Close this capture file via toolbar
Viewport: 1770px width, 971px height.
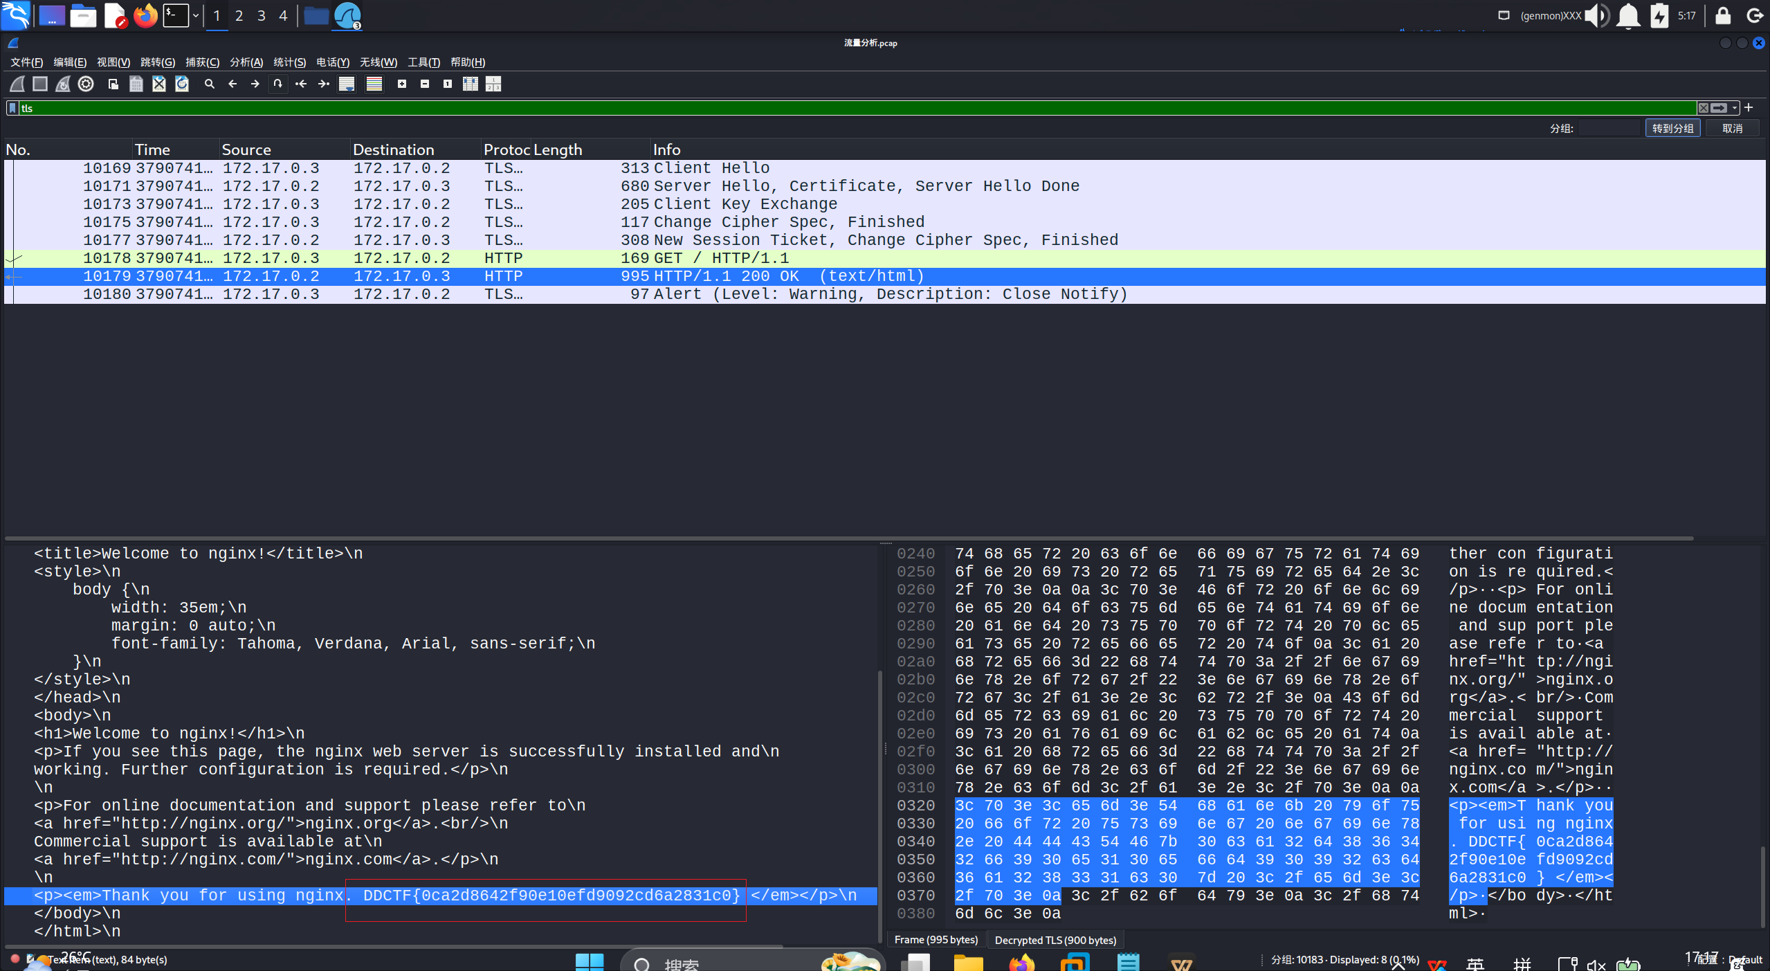click(x=159, y=84)
